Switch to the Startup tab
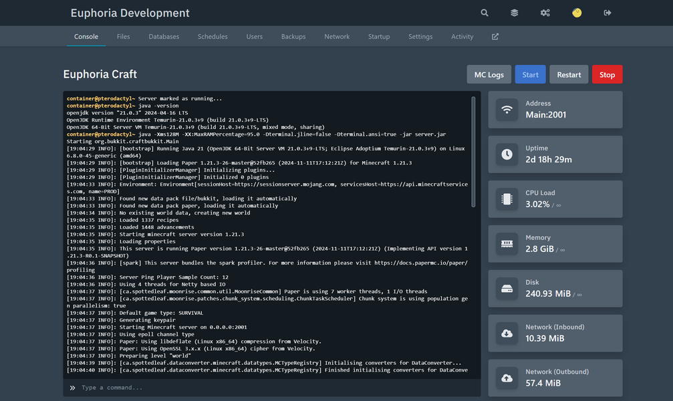Viewport: 673px width, 401px height. (x=379, y=37)
